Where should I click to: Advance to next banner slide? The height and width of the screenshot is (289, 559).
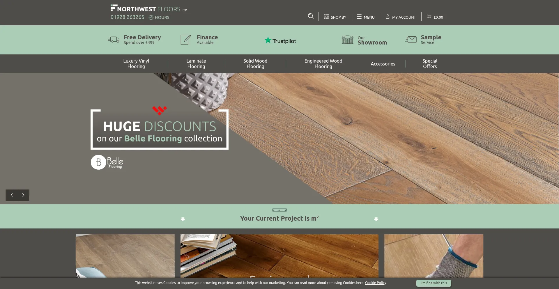point(23,195)
